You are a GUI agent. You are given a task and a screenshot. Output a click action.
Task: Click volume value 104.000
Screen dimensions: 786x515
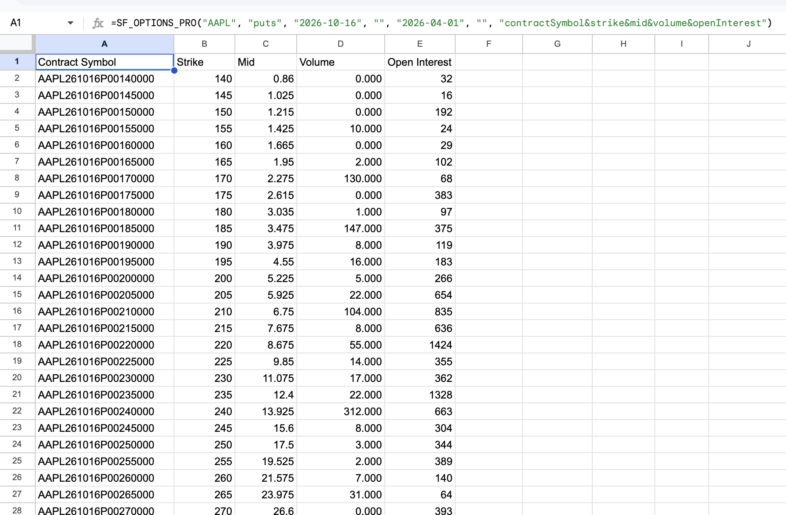tap(341, 312)
